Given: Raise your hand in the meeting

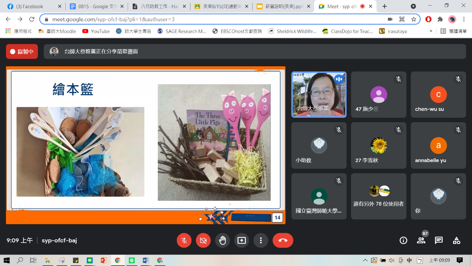Looking at the screenshot, I should [222, 240].
